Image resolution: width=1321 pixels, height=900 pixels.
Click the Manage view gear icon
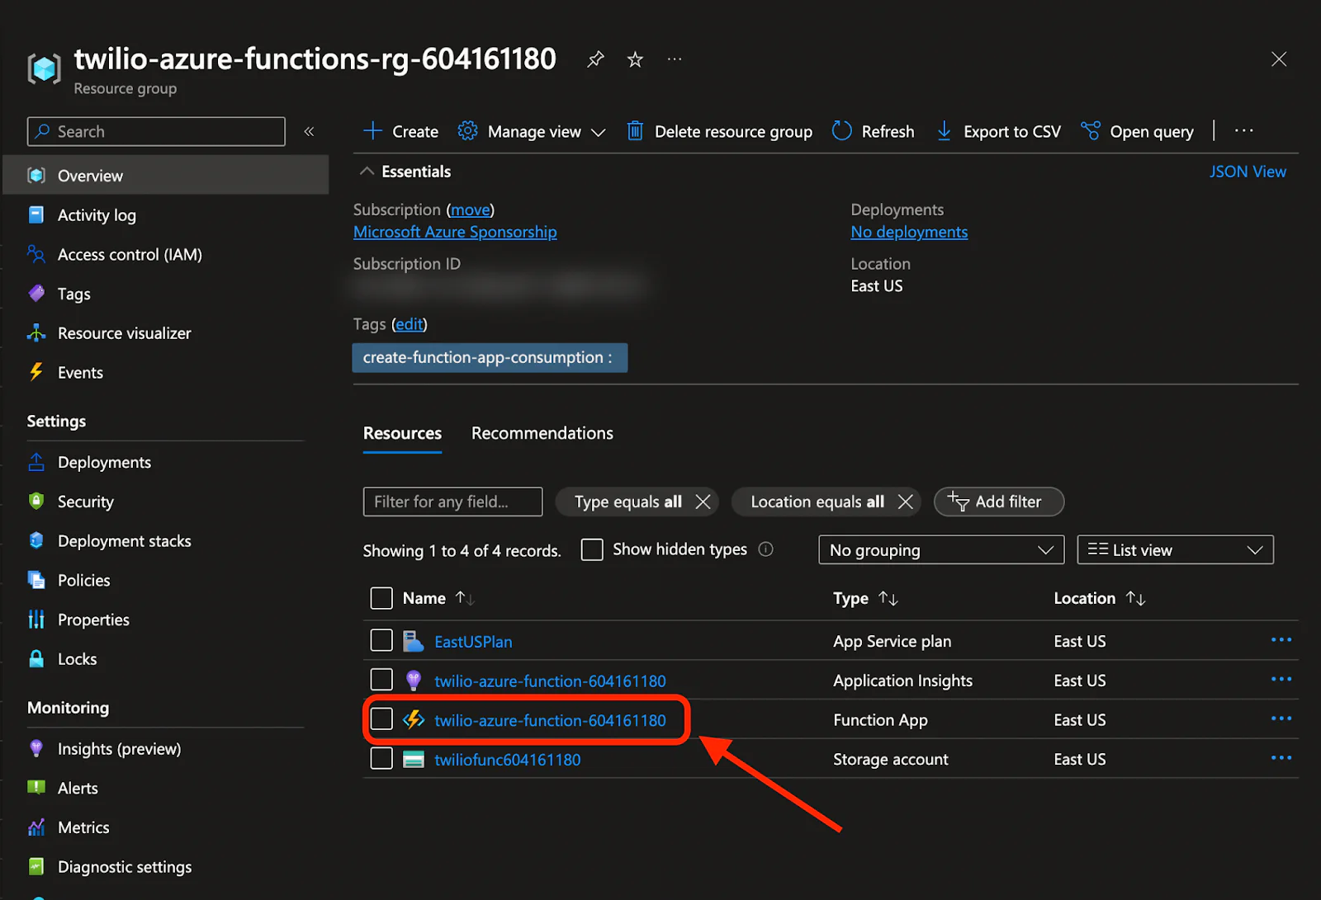[467, 131]
